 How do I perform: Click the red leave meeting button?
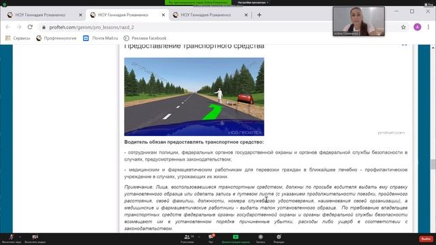click(426, 239)
